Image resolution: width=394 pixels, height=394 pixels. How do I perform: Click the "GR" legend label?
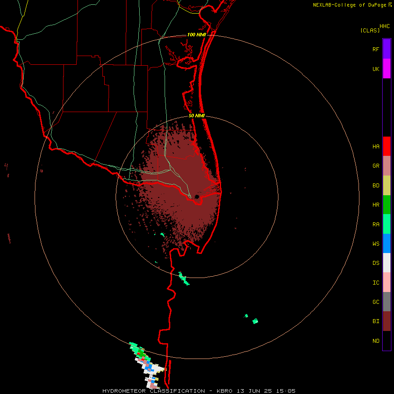(x=376, y=166)
